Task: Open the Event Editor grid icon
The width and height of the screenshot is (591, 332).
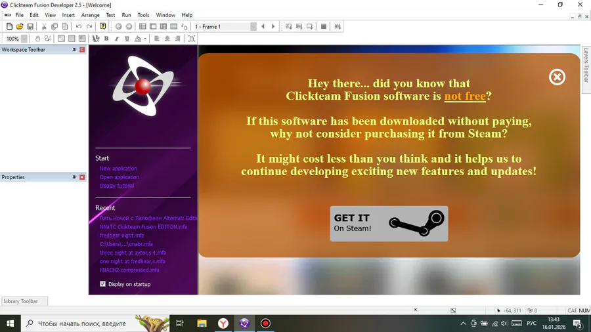Action: [x=164, y=26]
